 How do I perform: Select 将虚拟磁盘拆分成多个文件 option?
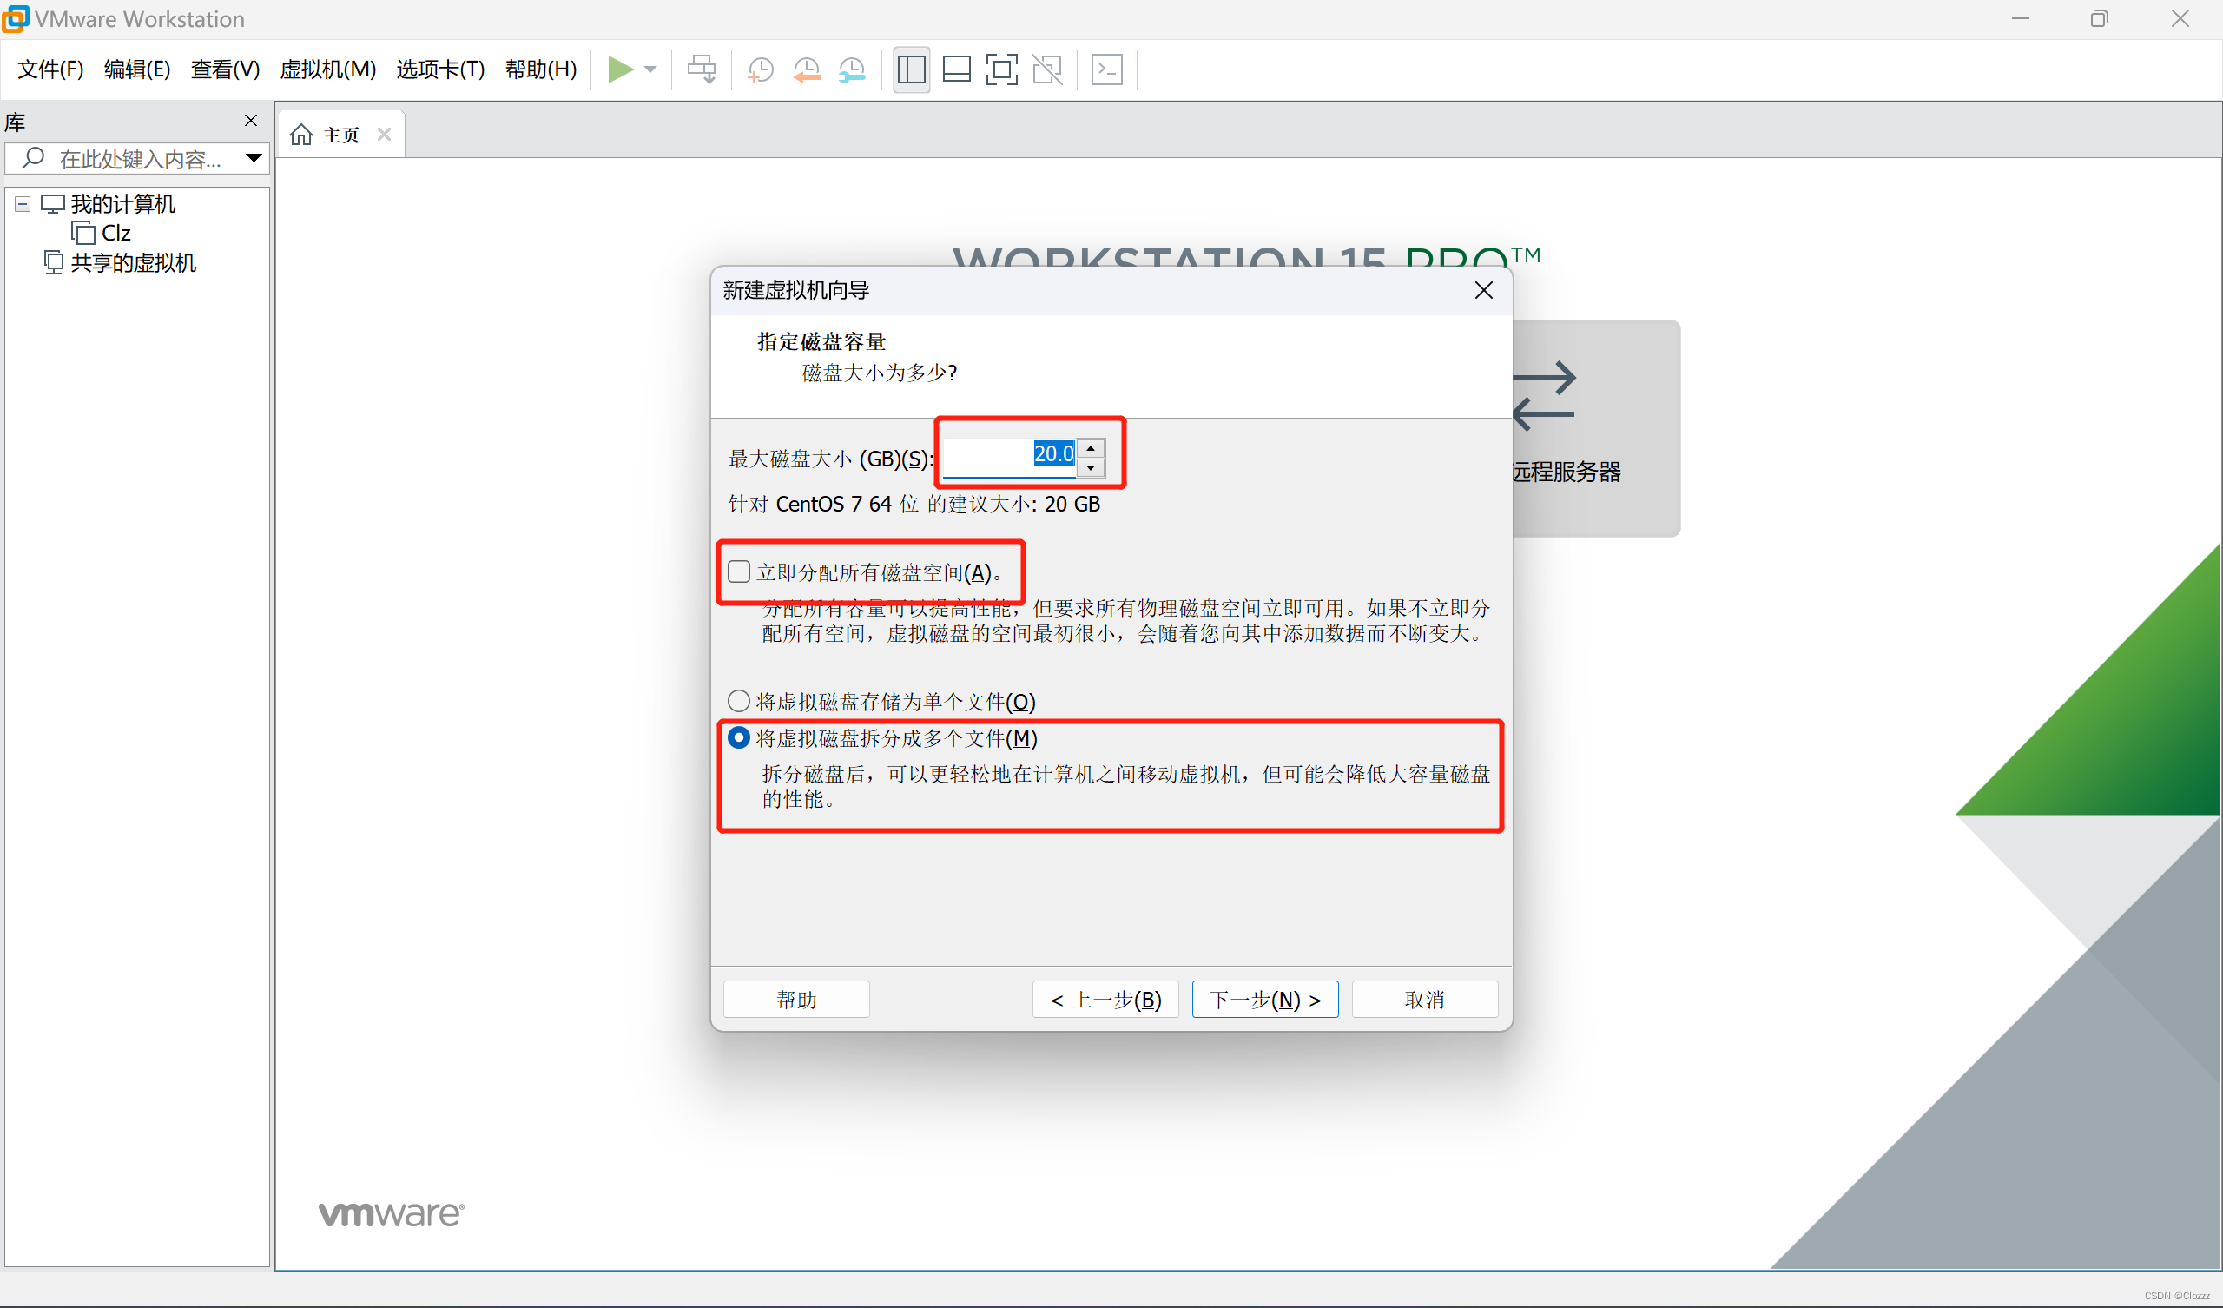(737, 738)
